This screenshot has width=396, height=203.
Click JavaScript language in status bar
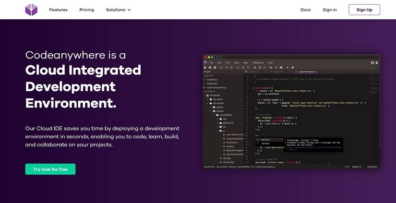pos(372,167)
